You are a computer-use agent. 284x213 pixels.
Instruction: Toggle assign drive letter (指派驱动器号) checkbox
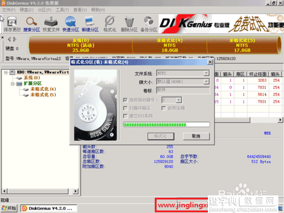pyautogui.click(x=125, y=100)
